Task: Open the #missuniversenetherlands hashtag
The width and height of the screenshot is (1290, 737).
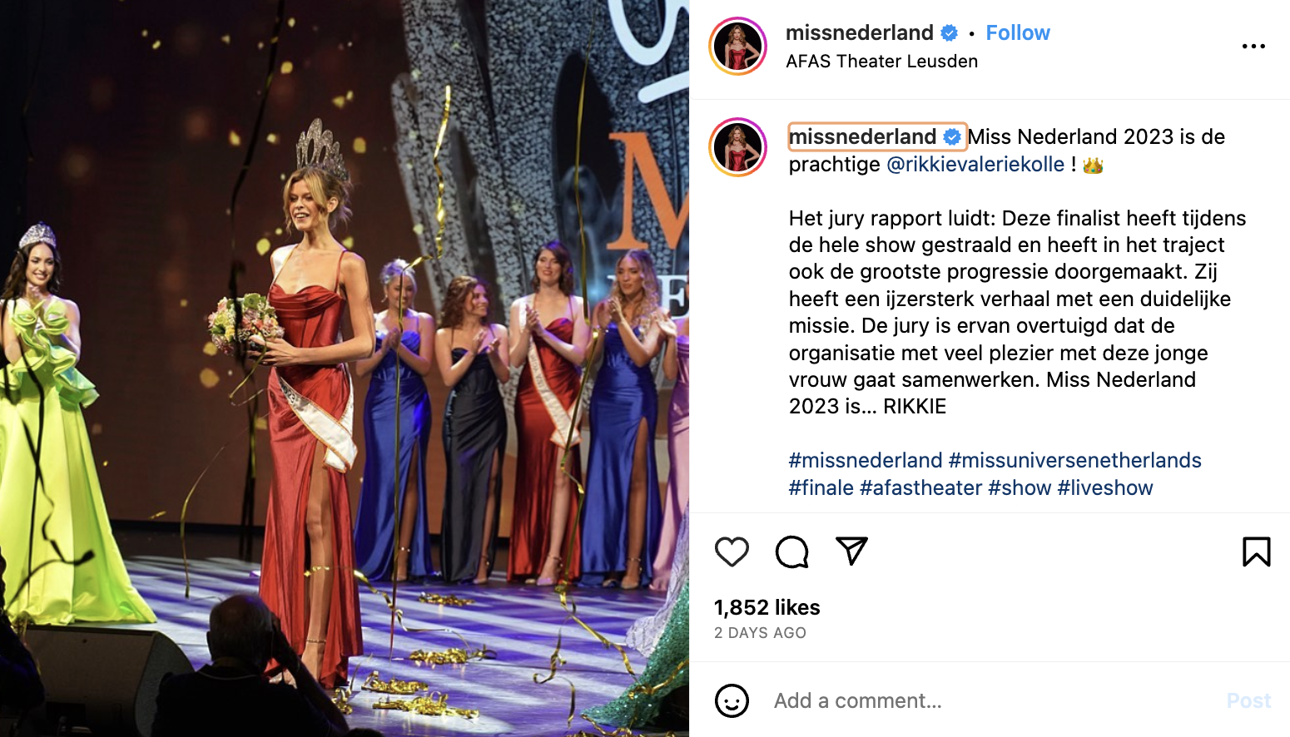Action: [x=1074, y=461]
